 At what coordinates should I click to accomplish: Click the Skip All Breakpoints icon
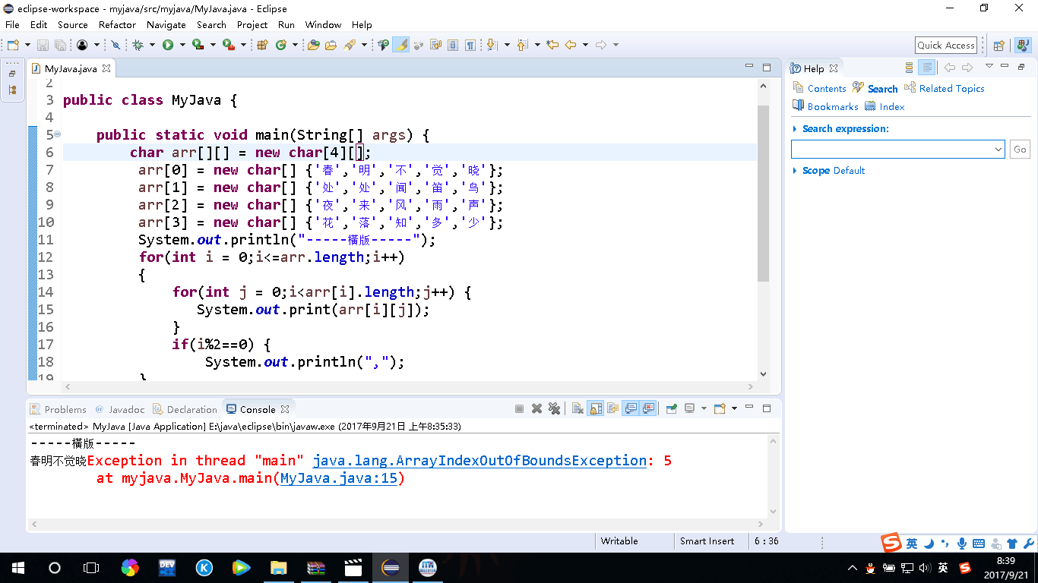[x=116, y=45]
